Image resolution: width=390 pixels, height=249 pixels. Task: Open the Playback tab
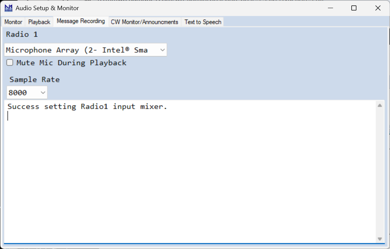pos(39,22)
